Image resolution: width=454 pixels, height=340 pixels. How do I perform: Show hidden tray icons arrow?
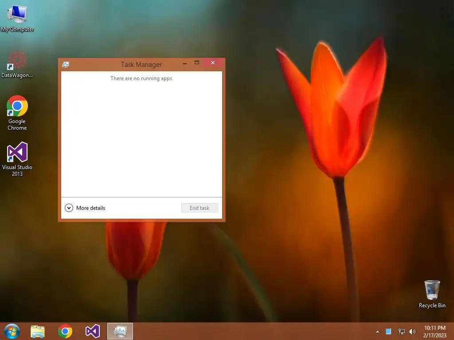(x=377, y=332)
